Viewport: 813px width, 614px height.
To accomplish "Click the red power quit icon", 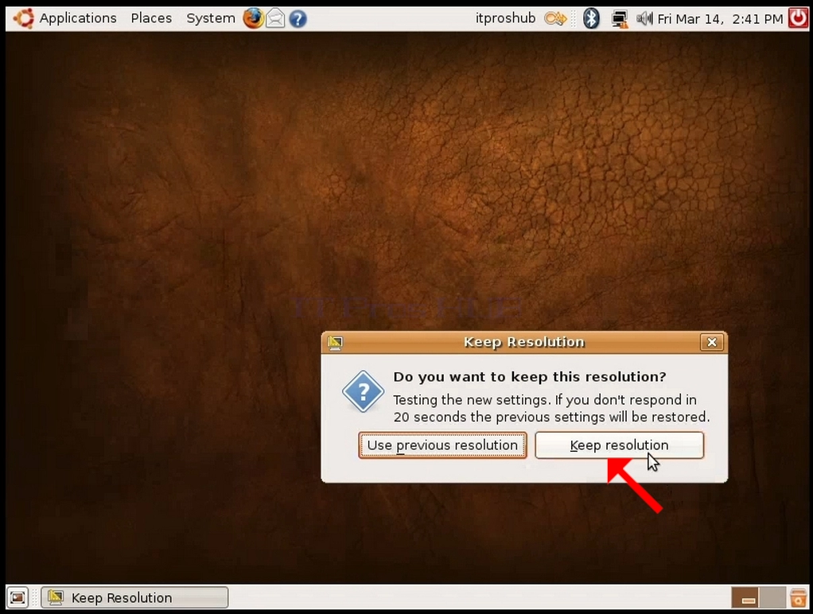I will click(x=798, y=18).
